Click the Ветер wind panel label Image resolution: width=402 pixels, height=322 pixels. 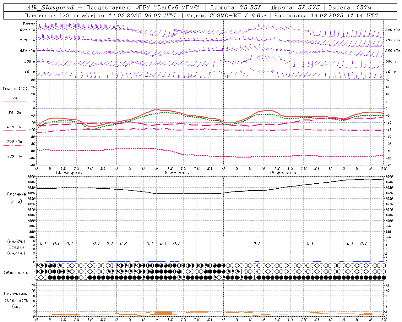coord(29,24)
